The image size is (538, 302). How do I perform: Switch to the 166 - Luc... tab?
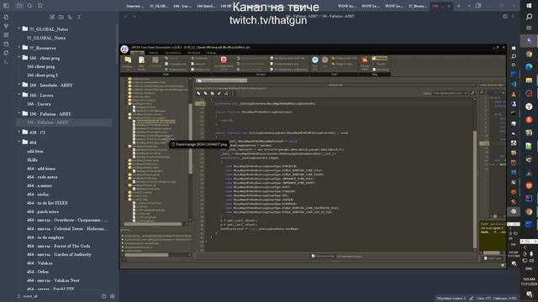[x=182, y=6]
